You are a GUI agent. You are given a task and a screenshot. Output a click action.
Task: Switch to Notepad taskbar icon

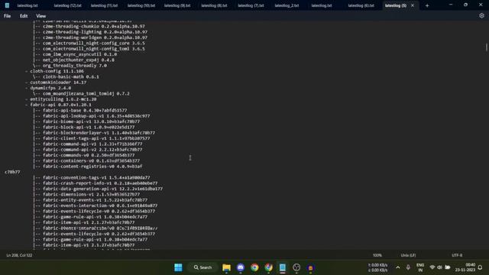[x=283, y=267]
